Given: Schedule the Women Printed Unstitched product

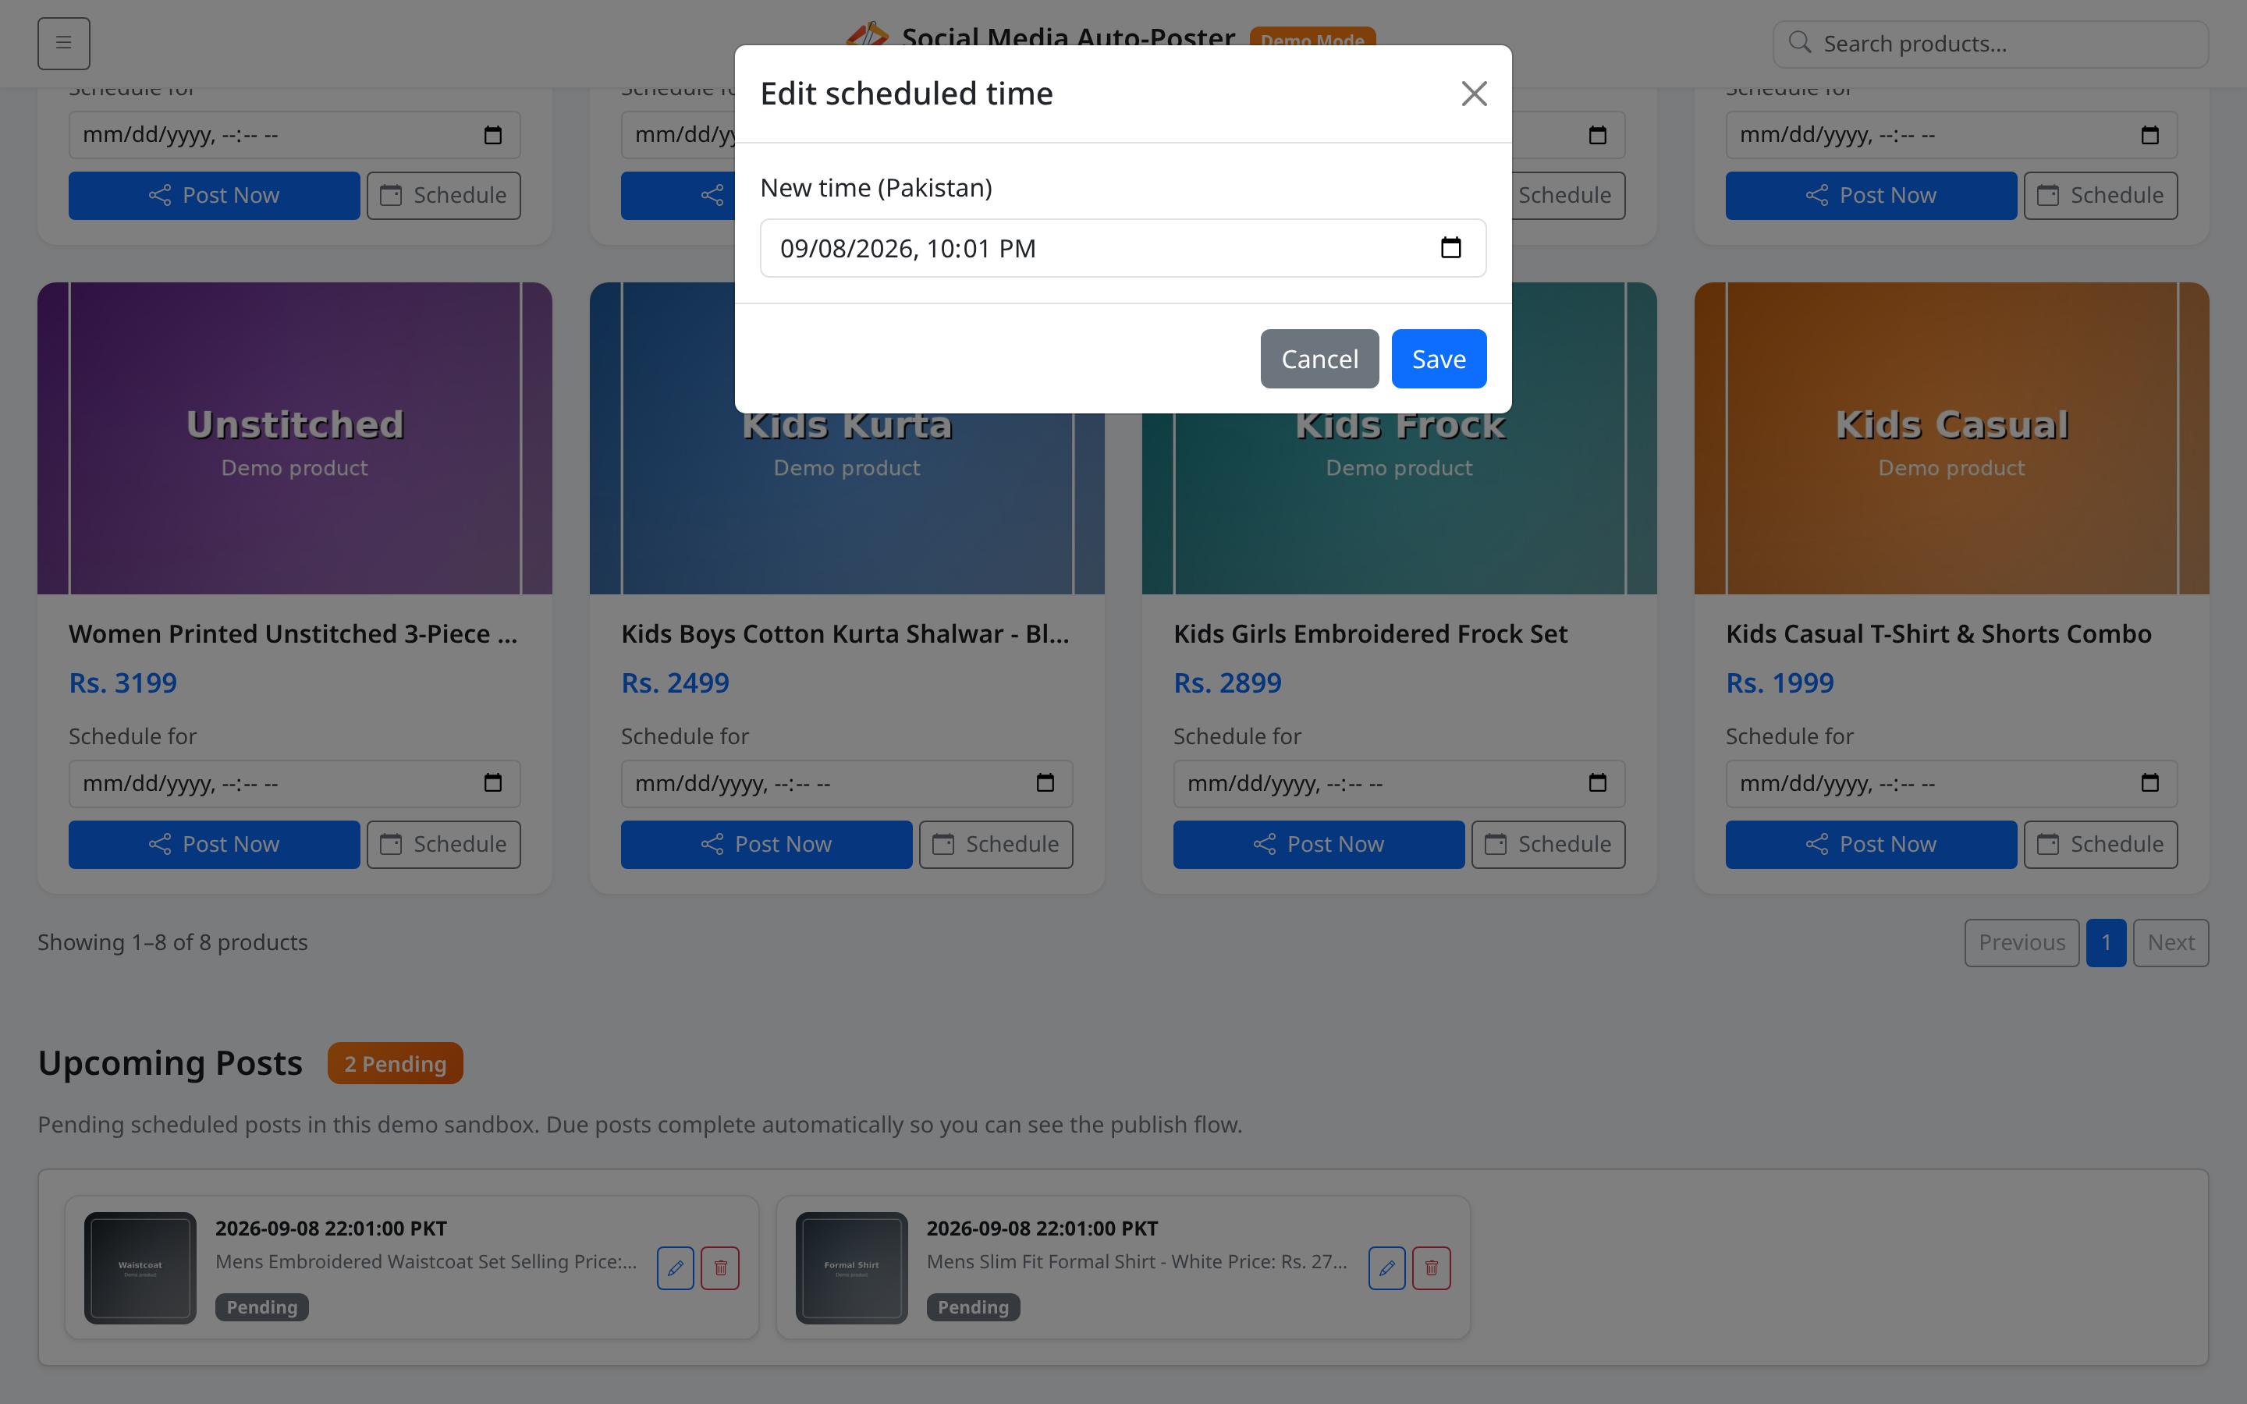Looking at the screenshot, I should pos(443,844).
